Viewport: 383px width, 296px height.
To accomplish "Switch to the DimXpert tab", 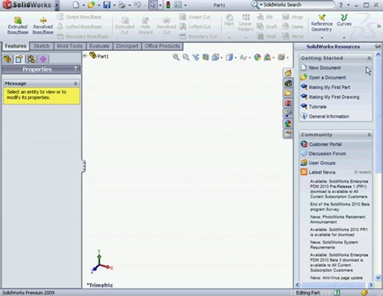I will click(127, 46).
